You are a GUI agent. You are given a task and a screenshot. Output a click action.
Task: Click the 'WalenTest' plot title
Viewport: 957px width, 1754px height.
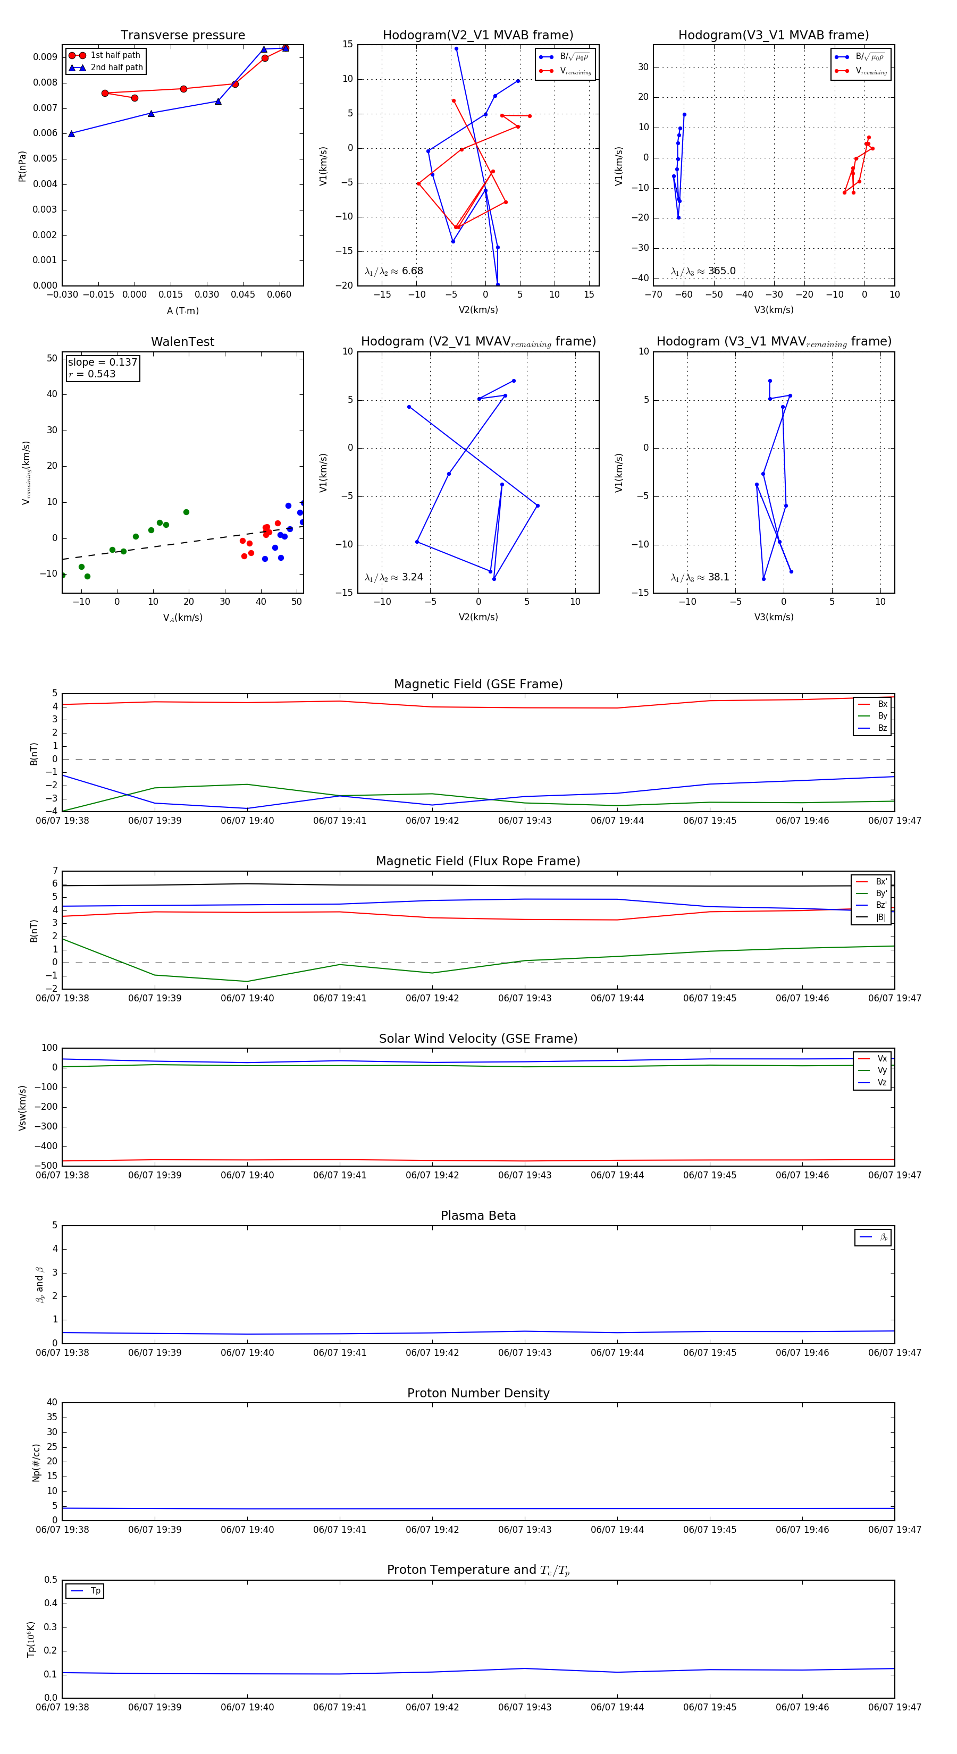pyautogui.click(x=182, y=342)
